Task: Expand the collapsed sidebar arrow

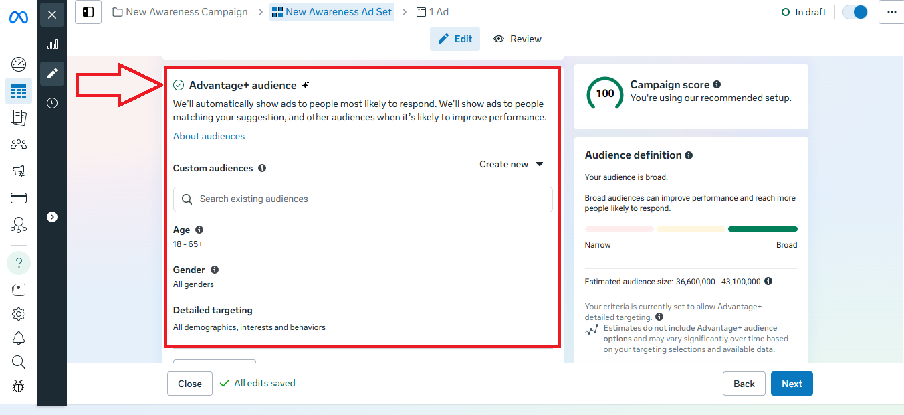Action: (x=52, y=217)
